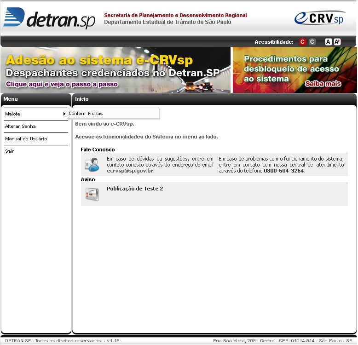Click the detran.sp logo
The height and width of the screenshot is (345, 358).
(x=49, y=18)
